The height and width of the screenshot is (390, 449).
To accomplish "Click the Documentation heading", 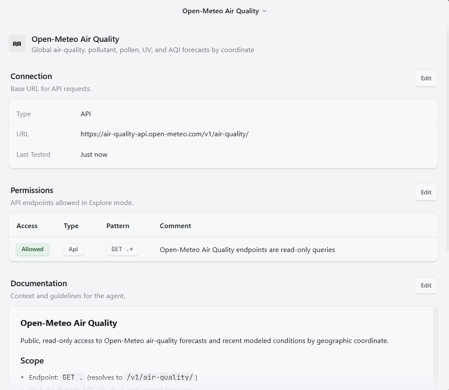I will pos(38,283).
